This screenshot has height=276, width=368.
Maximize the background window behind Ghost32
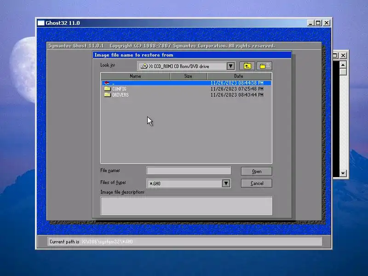(335, 55)
